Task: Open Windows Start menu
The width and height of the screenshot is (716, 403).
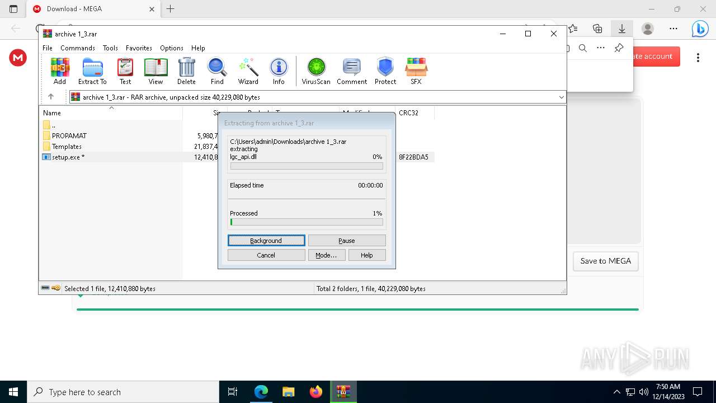Action: coord(13,392)
